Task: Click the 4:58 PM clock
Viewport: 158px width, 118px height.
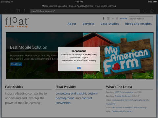Action: point(79,2)
